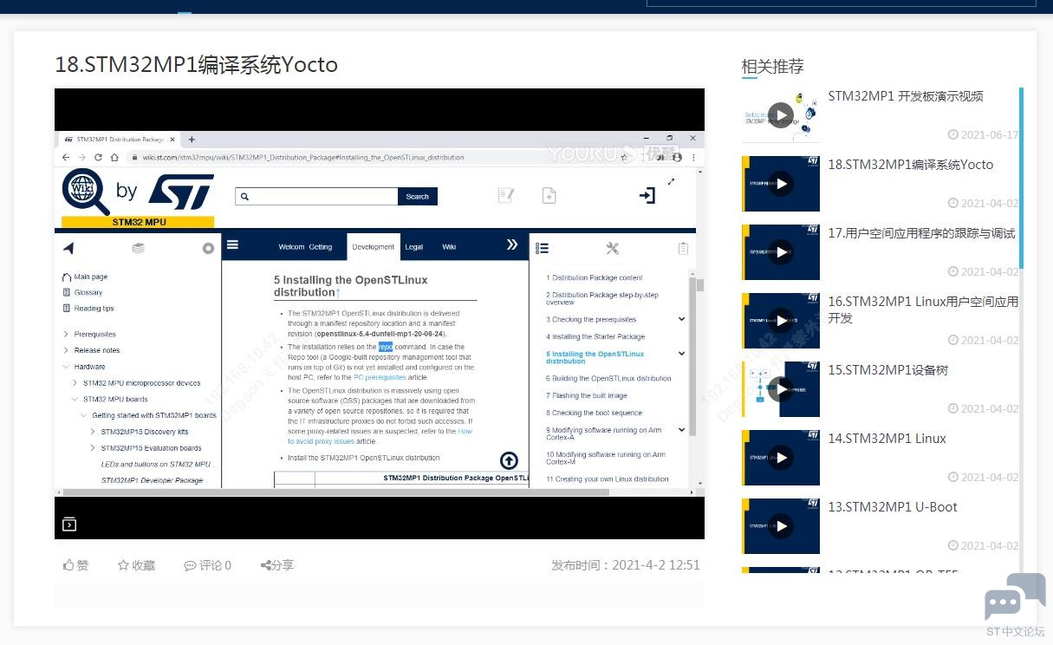Click the PC prerequisites link in article
This screenshot has height=645, width=1053.
tap(380, 377)
